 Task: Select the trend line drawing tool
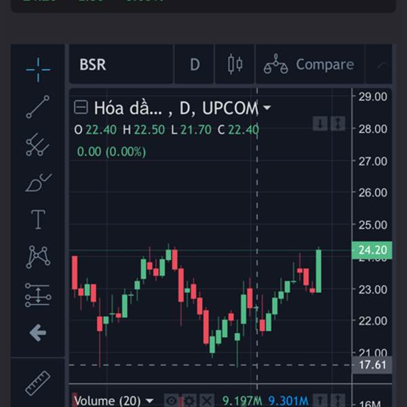38,107
